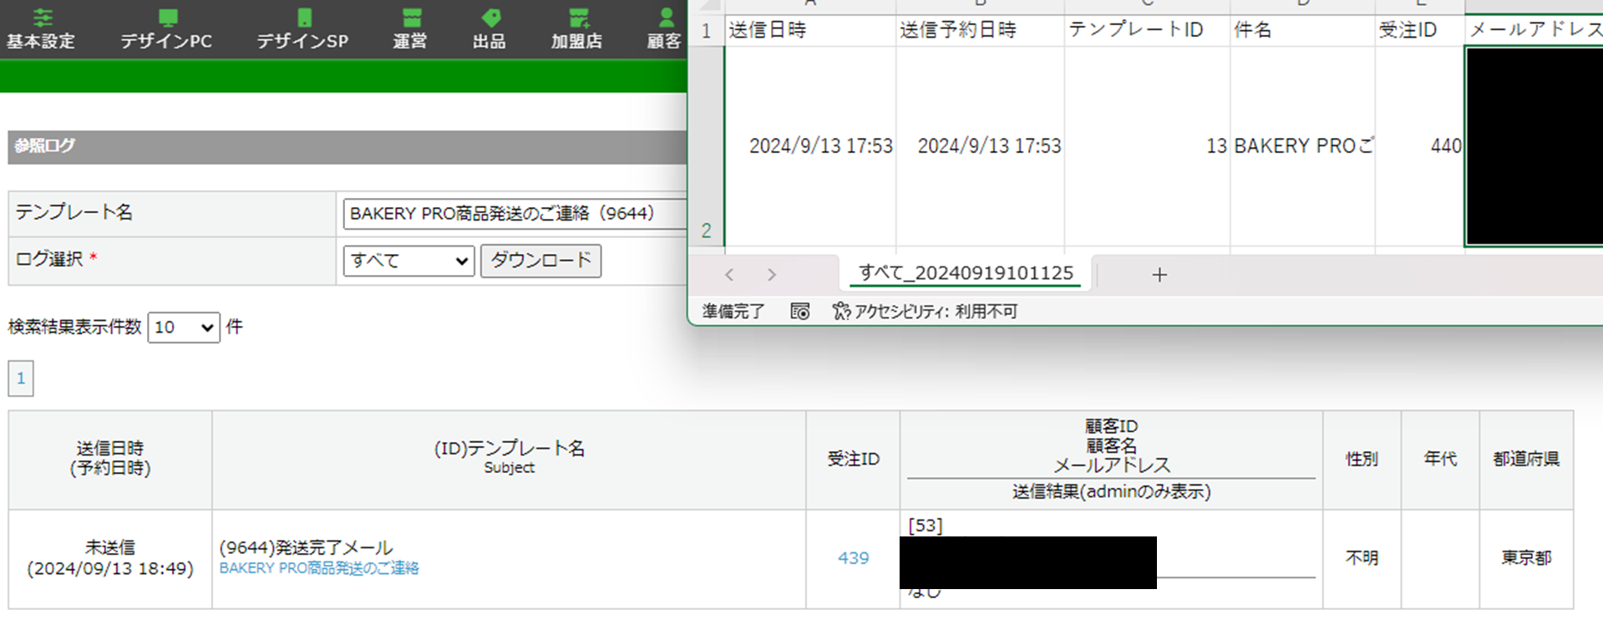Click the 参照ログ section heading
The width and height of the screenshot is (1603, 620).
45,146
